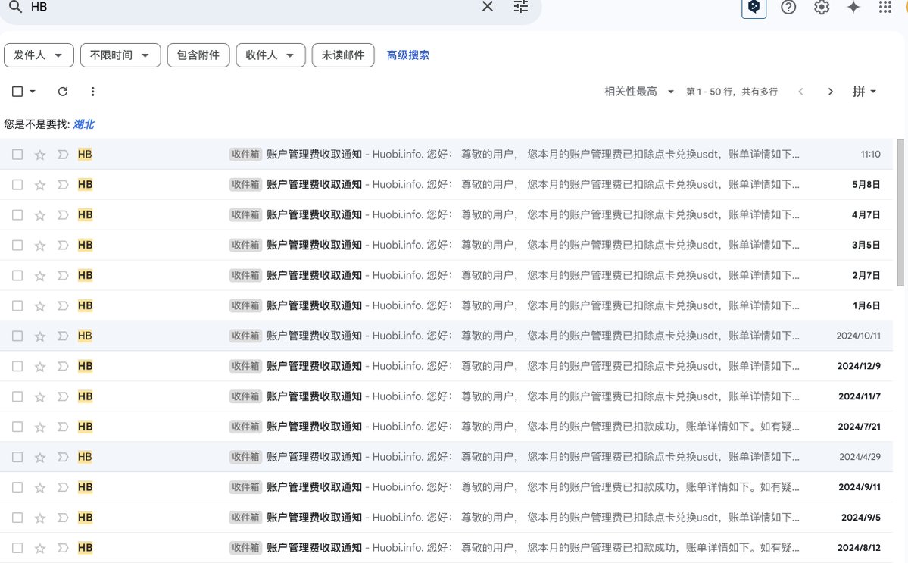The image size is (908, 563).
Task: Select the 5月8日 email checkbox
Action: pyautogui.click(x=17, y=185)
